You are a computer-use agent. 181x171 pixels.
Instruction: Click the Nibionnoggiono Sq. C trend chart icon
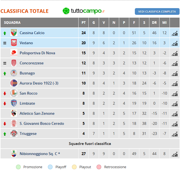click(175, 154)
